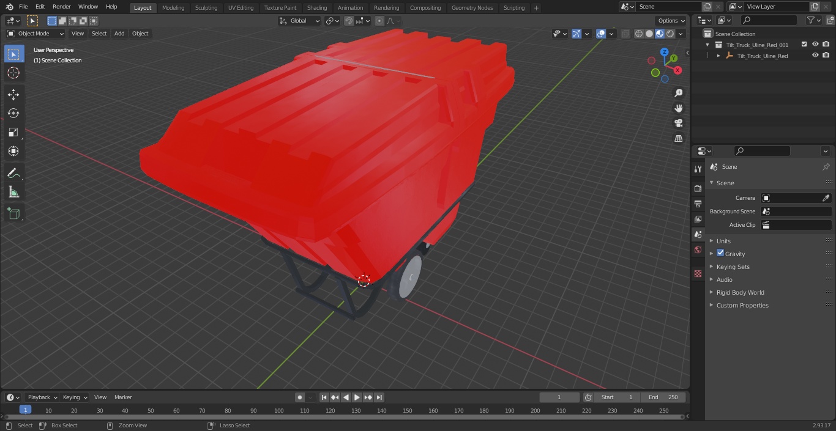Exclude Tilt_Truck_Uline_Red_001 collection checkbox
The height and width of the screenshot is (431, 836).
(x=804, y=45)
